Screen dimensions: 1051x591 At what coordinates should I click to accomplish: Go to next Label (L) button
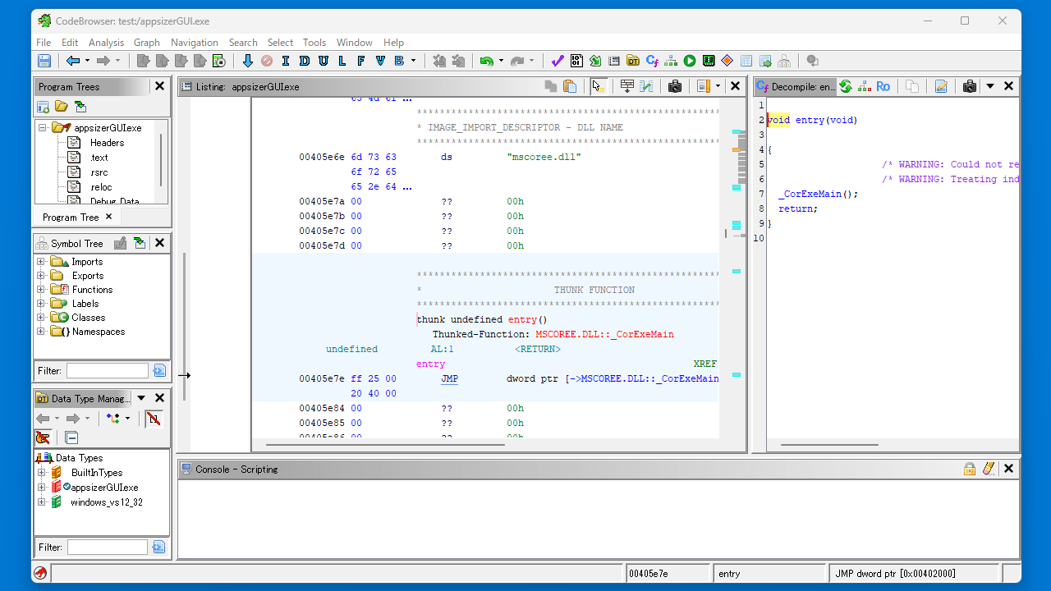pos(342,61)
